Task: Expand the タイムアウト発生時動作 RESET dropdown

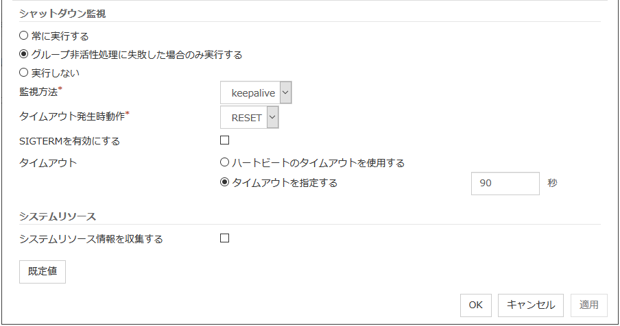Action: pos(250,117)
